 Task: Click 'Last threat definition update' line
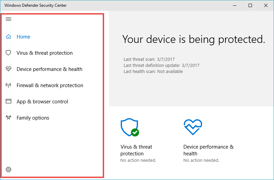click(161, 66)
